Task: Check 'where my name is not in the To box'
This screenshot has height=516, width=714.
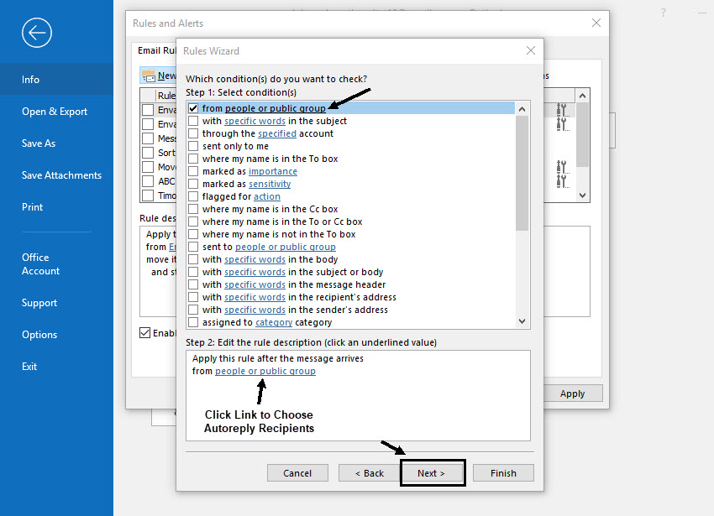Action: pyautogui.click(x=193, y=234)
